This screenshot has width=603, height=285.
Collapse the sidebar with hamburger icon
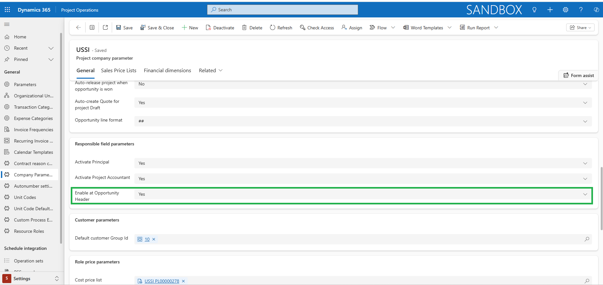tap(7, 24)
